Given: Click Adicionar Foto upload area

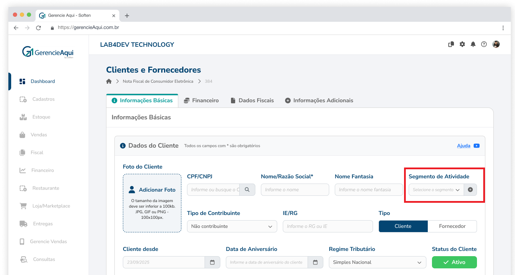Looking at the screenshot, I should (x=152, y=203).
